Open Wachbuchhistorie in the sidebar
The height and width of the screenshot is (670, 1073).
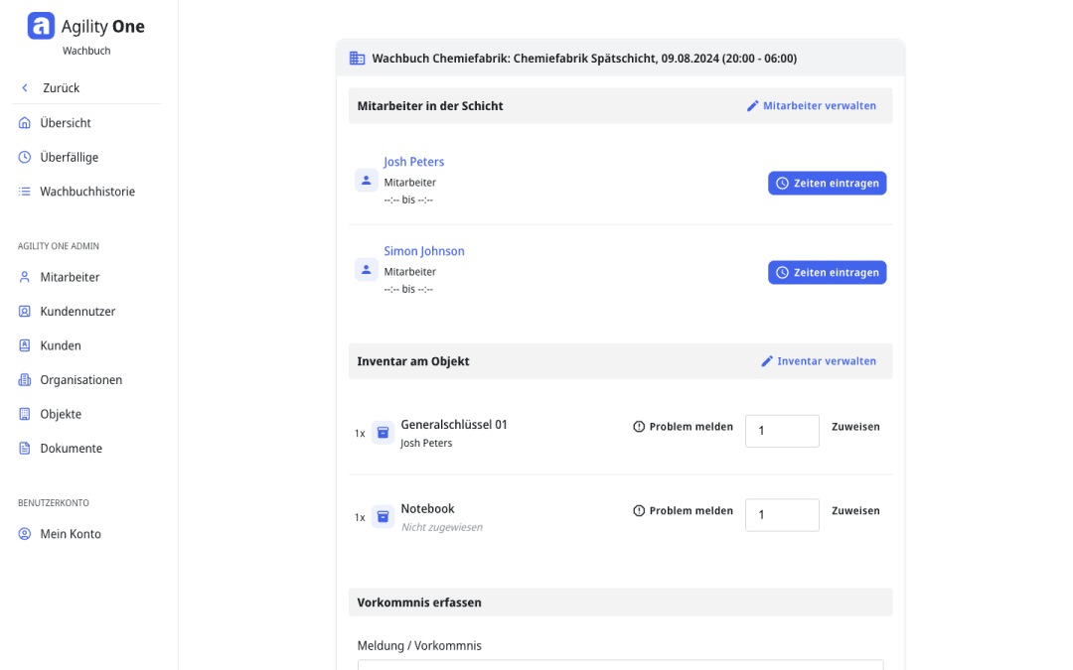pos(86,192)
